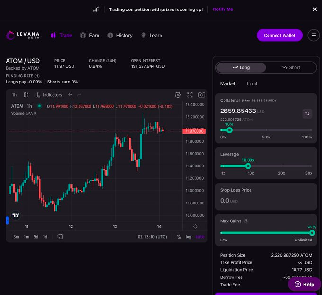Toggle percentage scale on chart
This screenshot has height=295, width=322.
tap(179, 237)
